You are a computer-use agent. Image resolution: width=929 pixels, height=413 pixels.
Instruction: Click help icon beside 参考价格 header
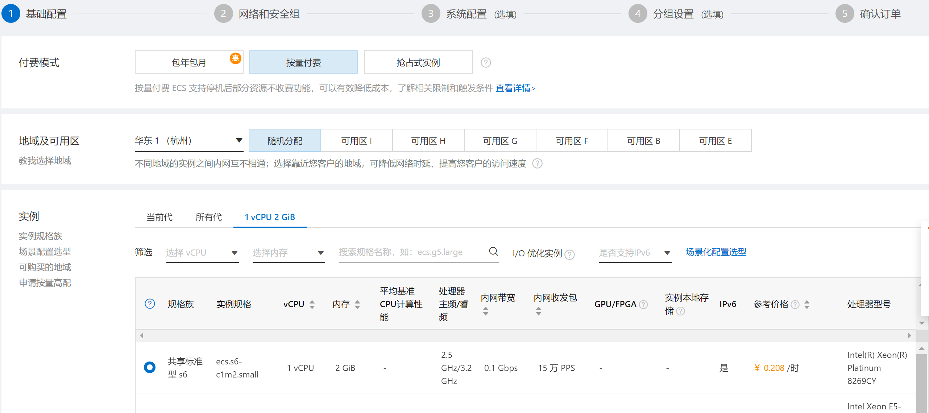pyautogui.click(x=795, y=305)
